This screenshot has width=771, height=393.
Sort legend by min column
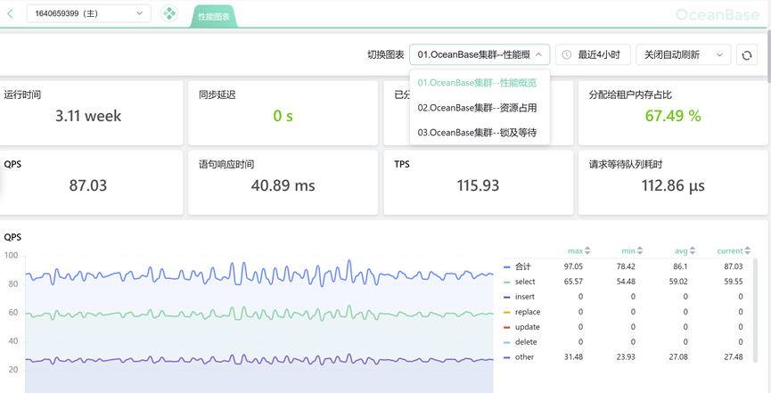(x=632, y=250)
